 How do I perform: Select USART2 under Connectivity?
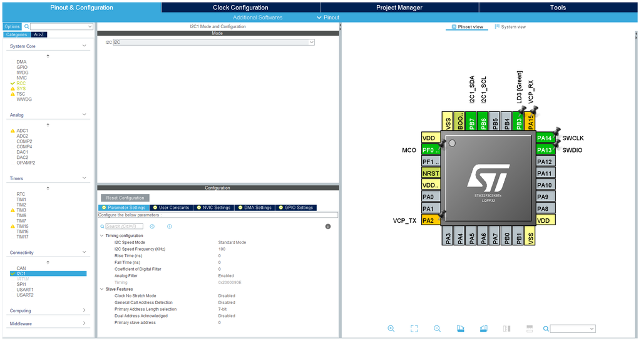pos(25,295)
